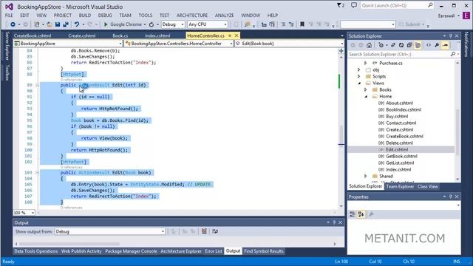Click the Clear All icon in Output toolbar
The width and height of the screenshot is (473, 266).
coord(204,231)
